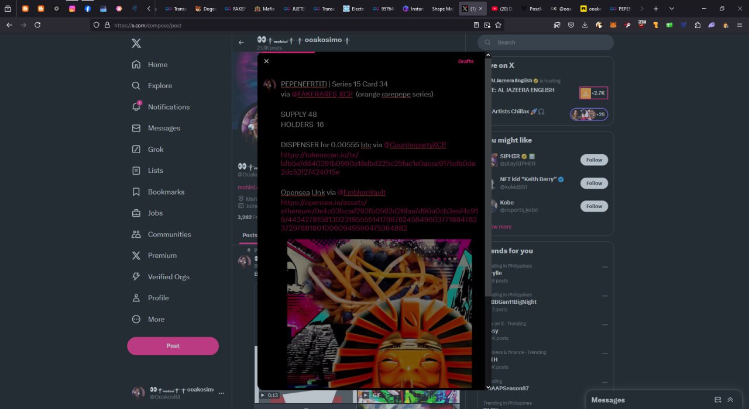Compose a new message in Messages drawer
This screenshot has height=409, width=749.
(x=717, y=400)
